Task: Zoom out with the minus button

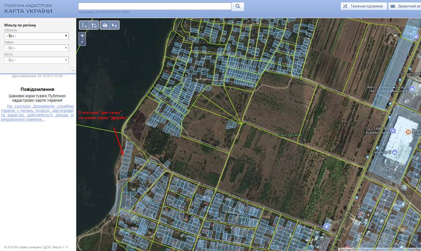Action: (x=82, y=42)
